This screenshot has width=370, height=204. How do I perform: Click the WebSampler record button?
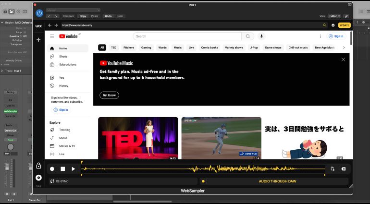(x=52, y=169)
